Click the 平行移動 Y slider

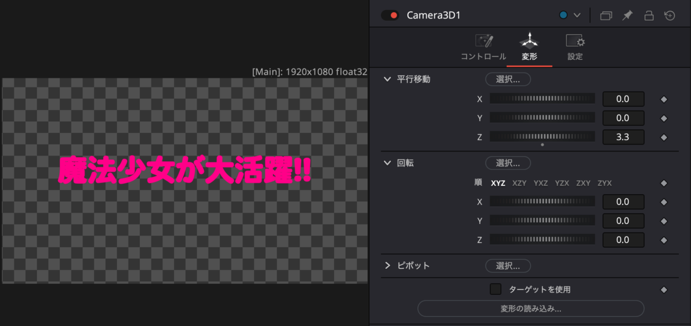[x=542, y=117]
